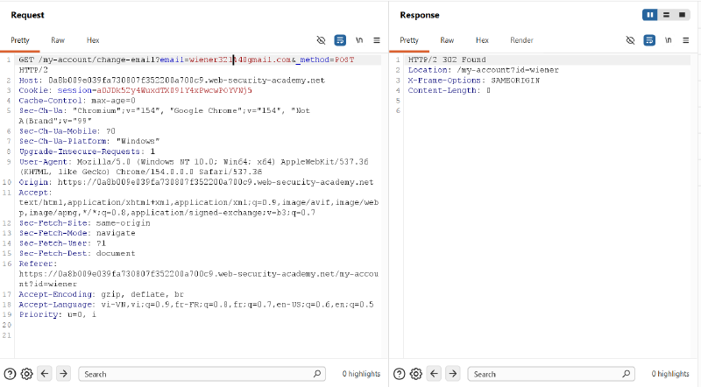
Task: Select top-bottom stacked layout view
Action: point(666,15)
